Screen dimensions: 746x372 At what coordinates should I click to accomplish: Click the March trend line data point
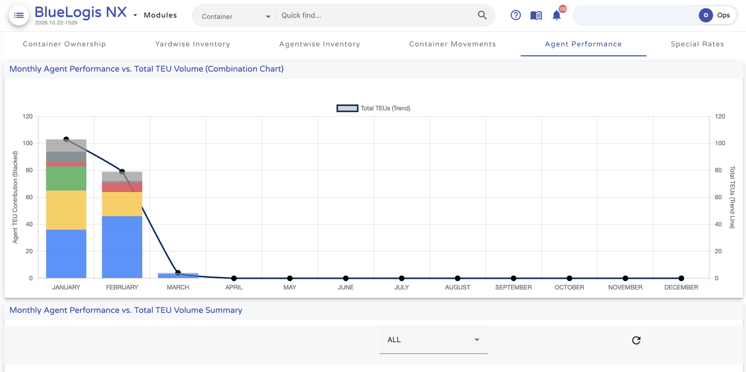click(178, 273)
